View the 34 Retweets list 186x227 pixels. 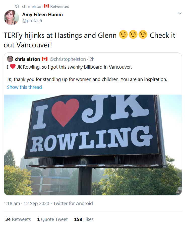[18, 219]
